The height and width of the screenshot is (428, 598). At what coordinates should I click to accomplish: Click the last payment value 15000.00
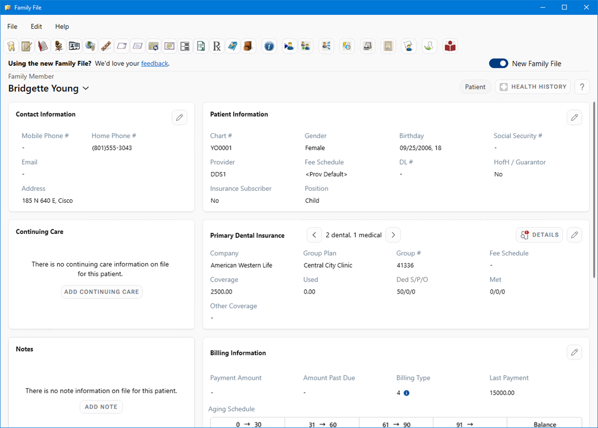pos(502,393)
